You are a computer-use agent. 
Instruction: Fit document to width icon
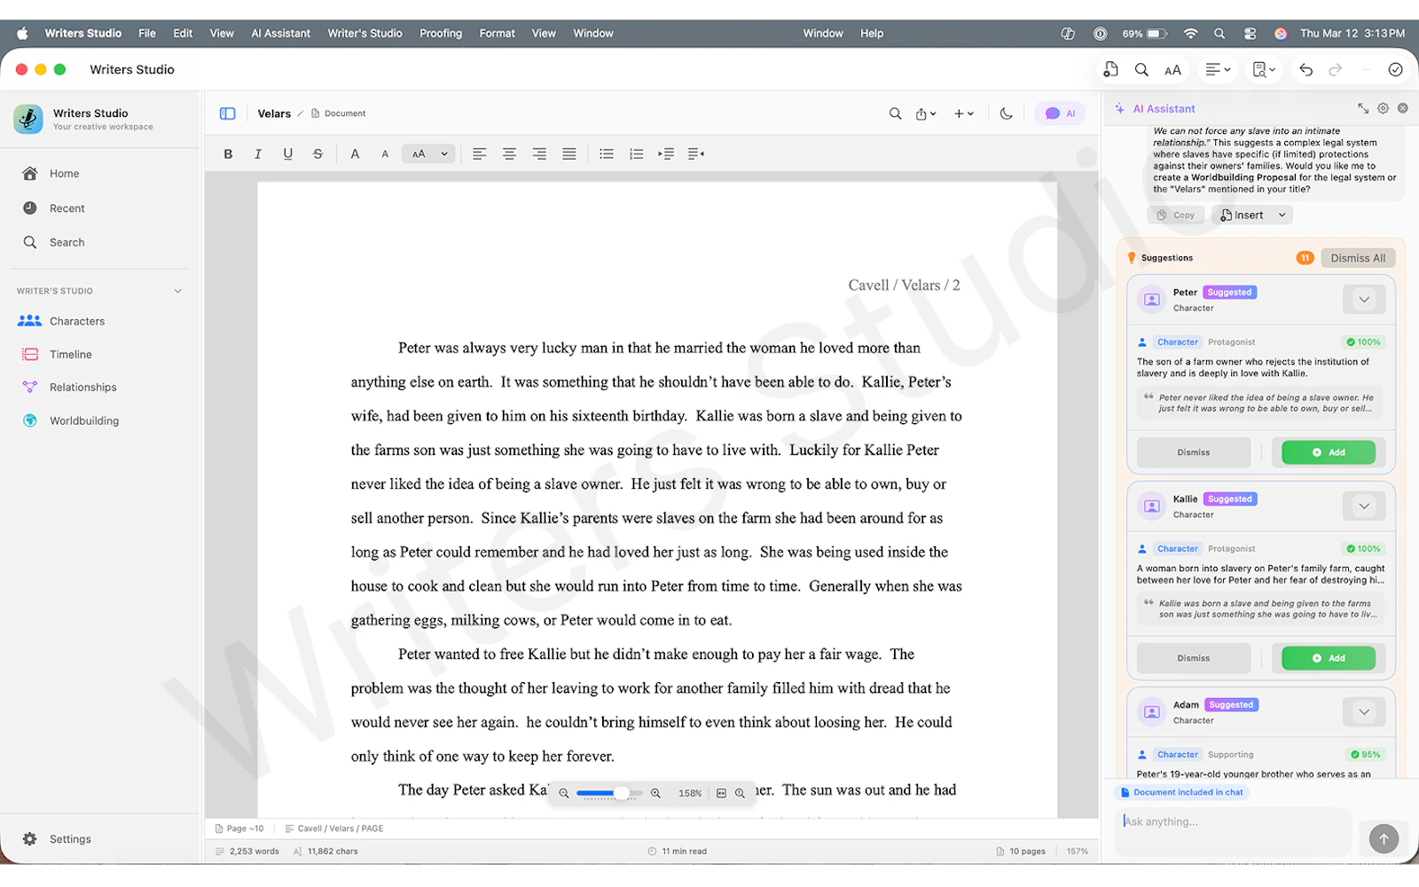(x=721, y=794)
